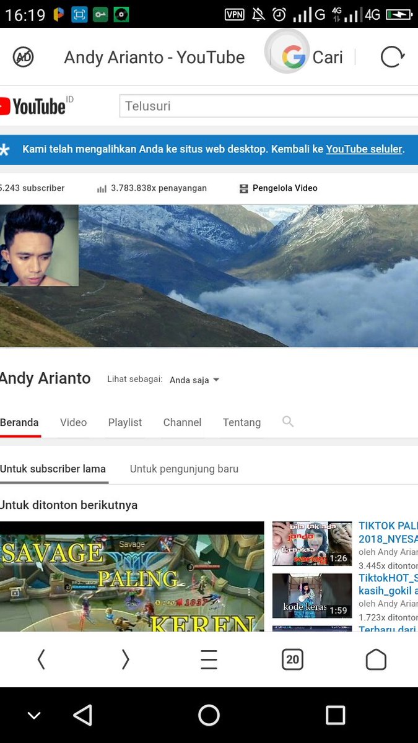Tap Android back navigation triangle
Image resolution: width=418 pixels, height=743 pixels.
[83, 715]
